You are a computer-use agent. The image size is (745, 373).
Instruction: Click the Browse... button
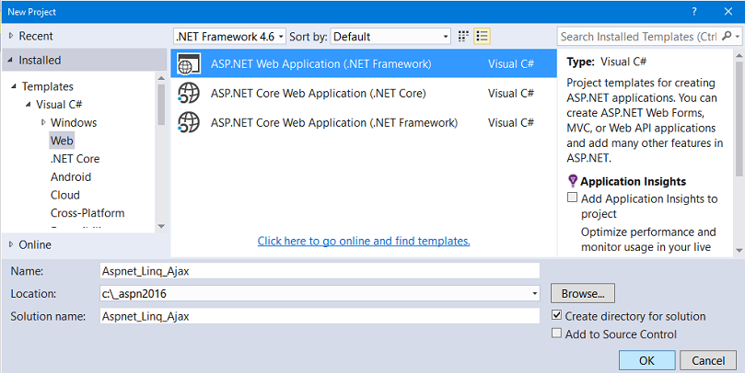(583, 293)
